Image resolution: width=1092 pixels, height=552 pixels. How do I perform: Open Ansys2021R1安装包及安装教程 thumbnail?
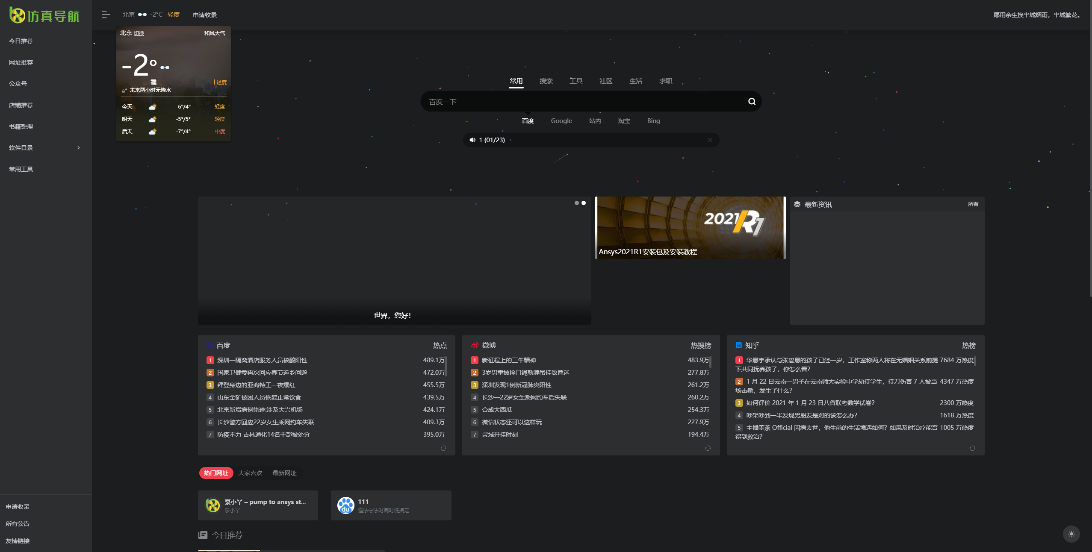[691, 227]
